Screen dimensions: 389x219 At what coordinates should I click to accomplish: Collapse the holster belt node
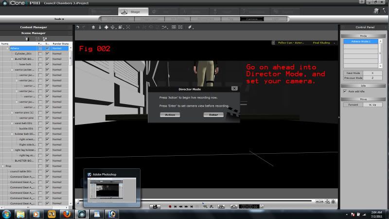pyautogui.click(x=12, y=134)
